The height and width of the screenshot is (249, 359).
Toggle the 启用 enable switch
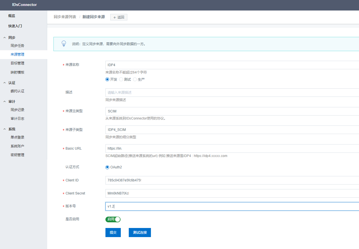pyautogui.click(x=113, y=219)
